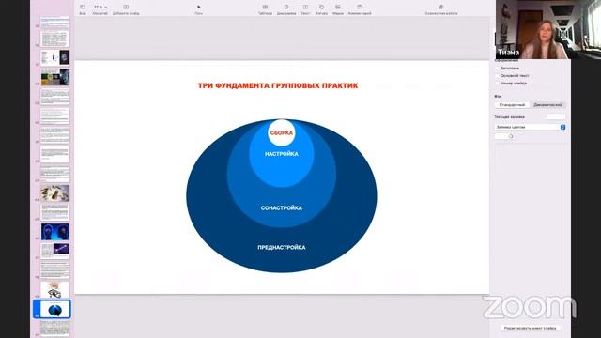
Task: Select the cartoon figure slide thumbnail
Action: [x=54, y=290]
